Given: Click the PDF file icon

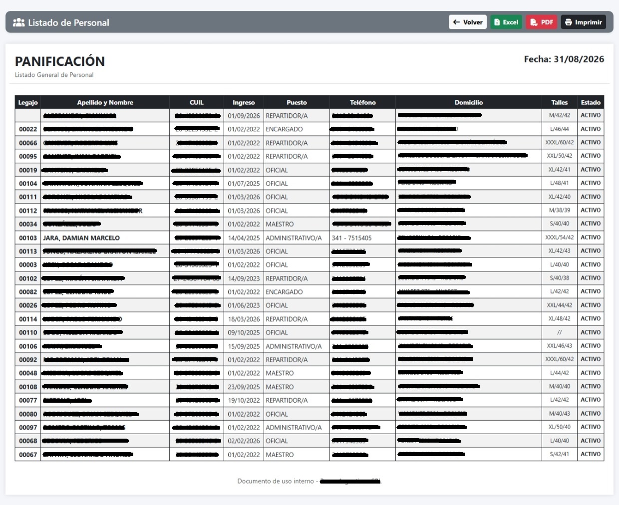Looking at the screenshot, I should pyautogui.click(x=534, y=22).
